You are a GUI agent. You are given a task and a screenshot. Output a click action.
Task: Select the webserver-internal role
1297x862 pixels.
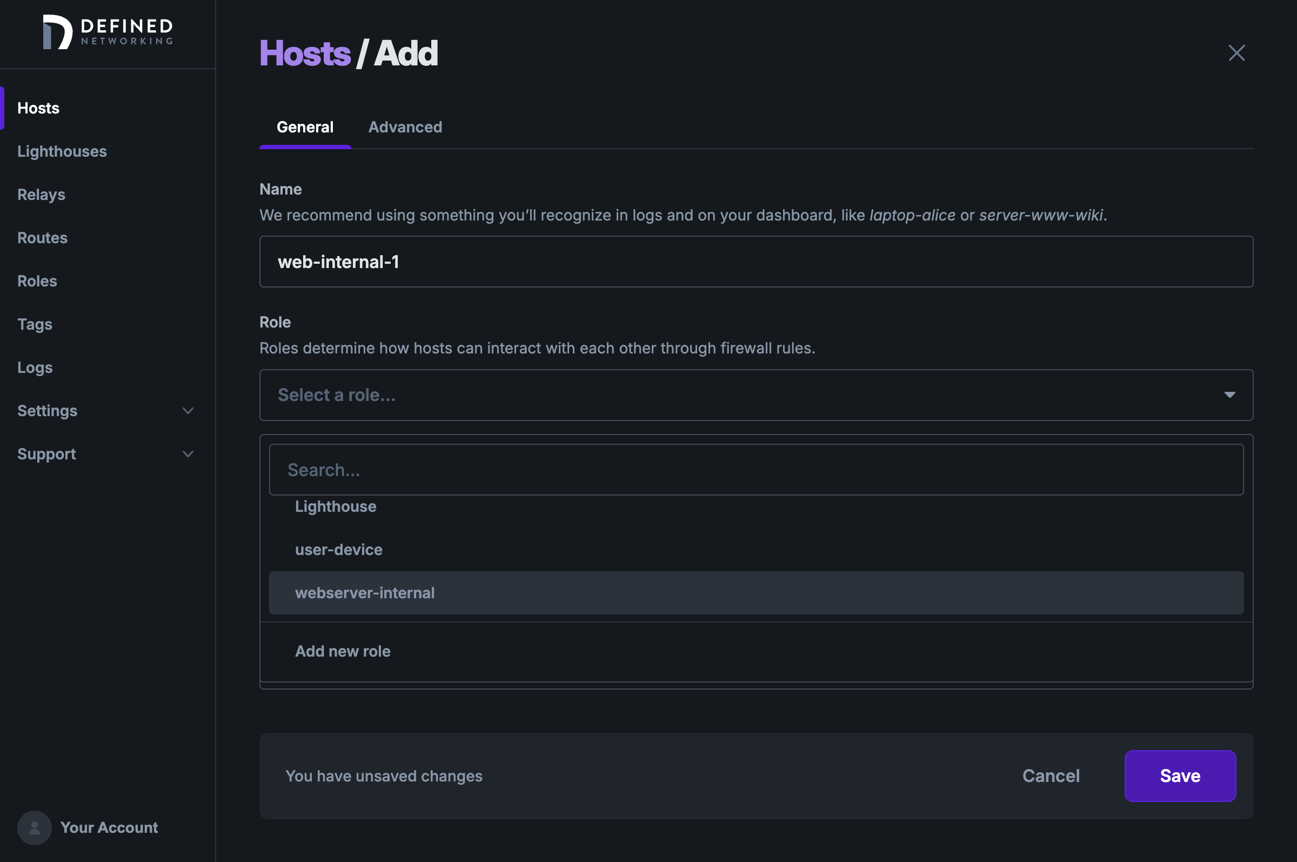(x=365, y=593)
